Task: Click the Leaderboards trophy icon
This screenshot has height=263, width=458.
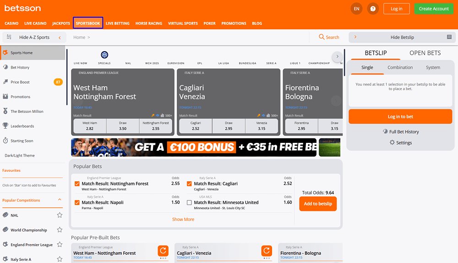Action: point(5,126)
